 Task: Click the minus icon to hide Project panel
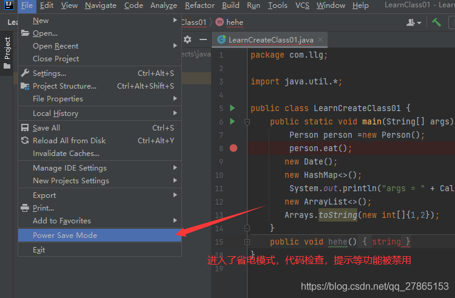(201, 39)
